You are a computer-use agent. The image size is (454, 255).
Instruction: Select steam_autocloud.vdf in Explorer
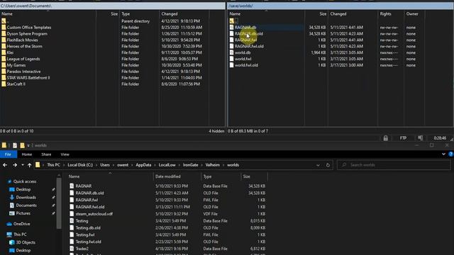94,214
